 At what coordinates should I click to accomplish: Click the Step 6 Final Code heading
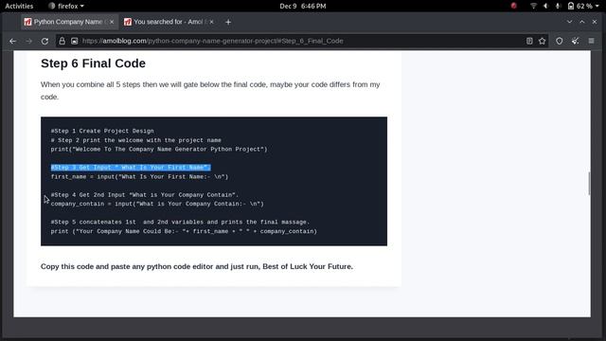click(93, 63)
